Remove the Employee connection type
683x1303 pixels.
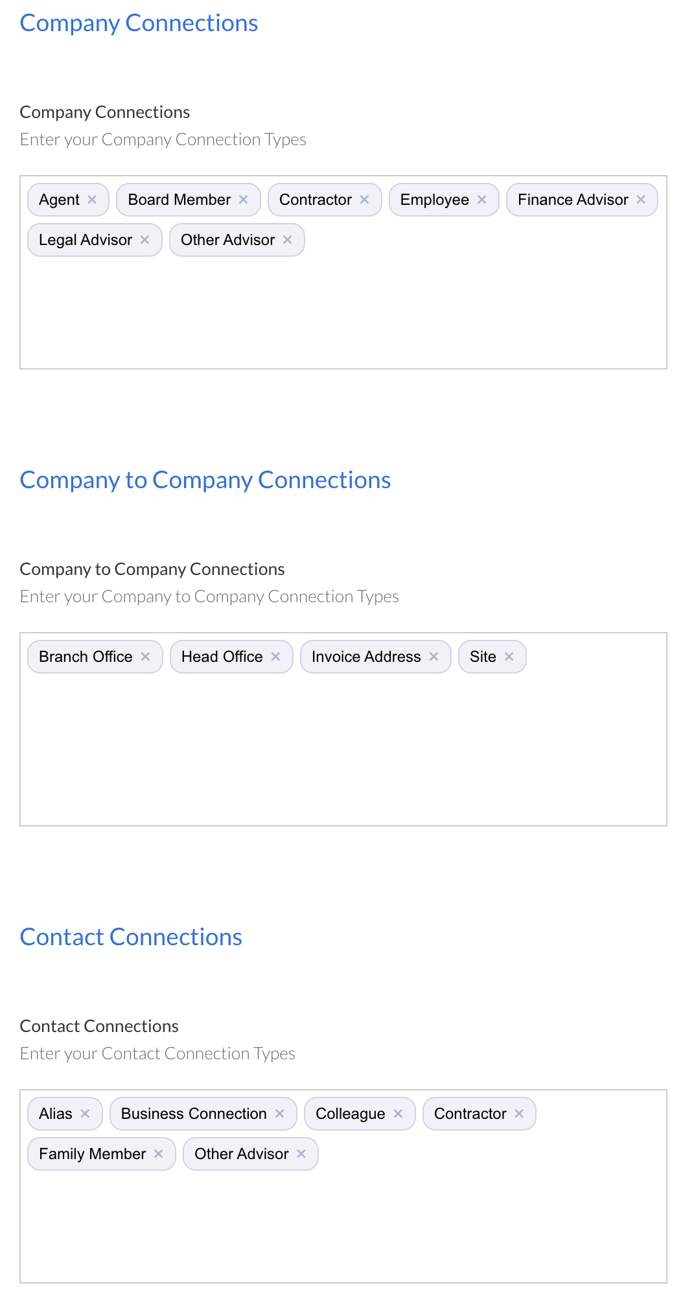point(481,199)
